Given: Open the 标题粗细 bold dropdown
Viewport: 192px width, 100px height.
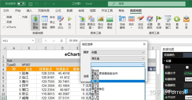Looking at the screenshot, I should point(189,79).
